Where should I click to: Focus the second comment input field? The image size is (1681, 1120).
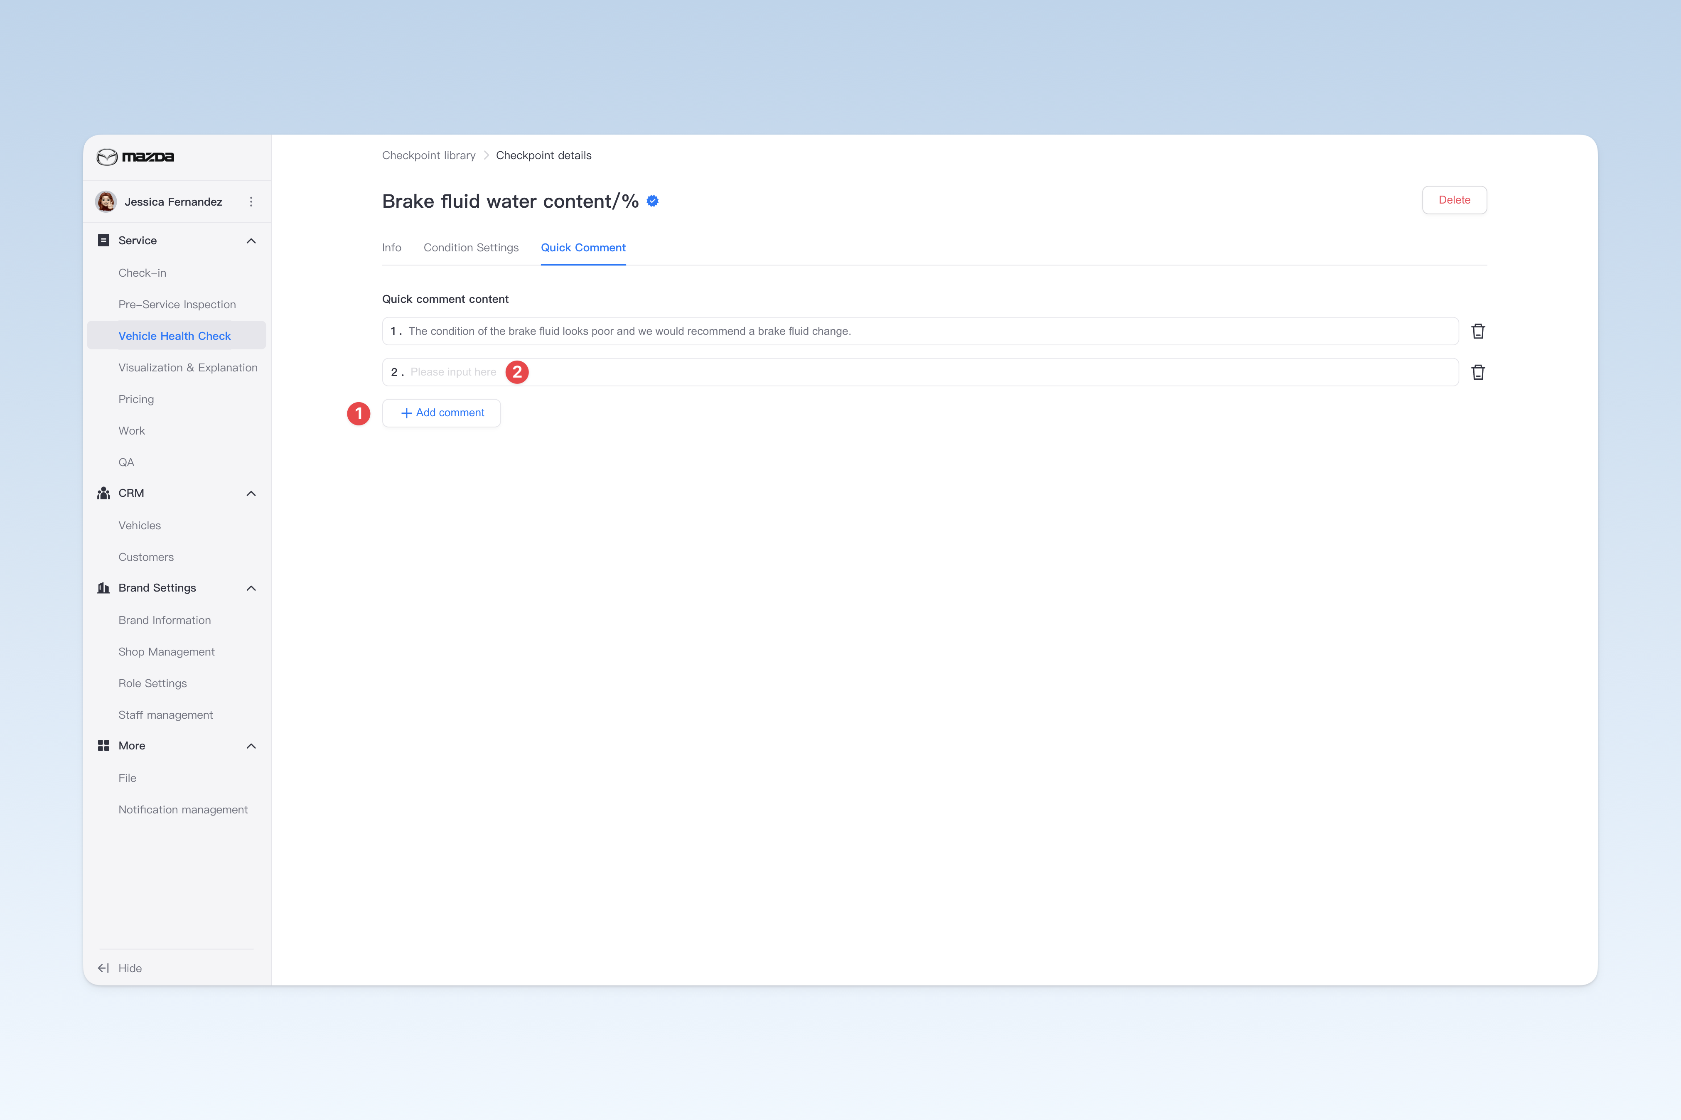pyautogui.click(x=920, y=372)
